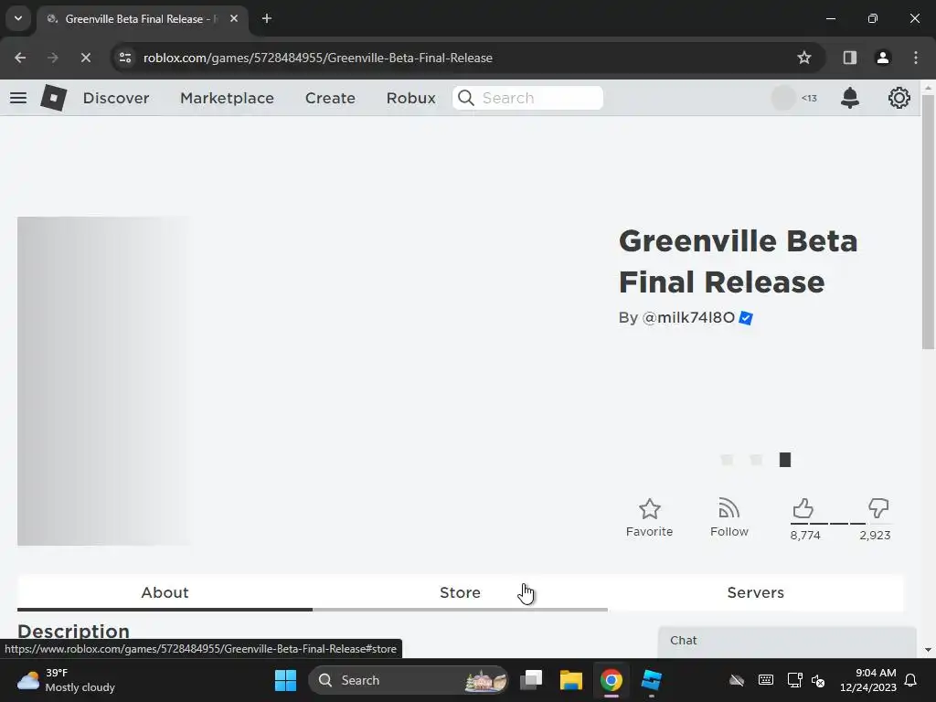Switch to the Servers tab
The height and width of the screenshot is (702, 936).
click(755, 592)
